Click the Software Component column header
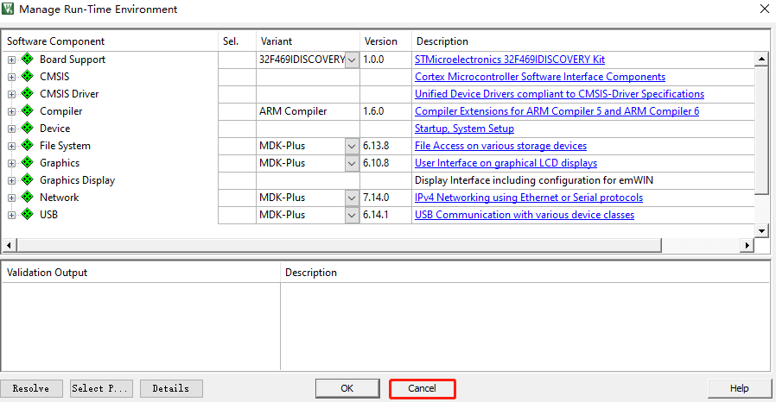776x402 pixels. (110, 41)
